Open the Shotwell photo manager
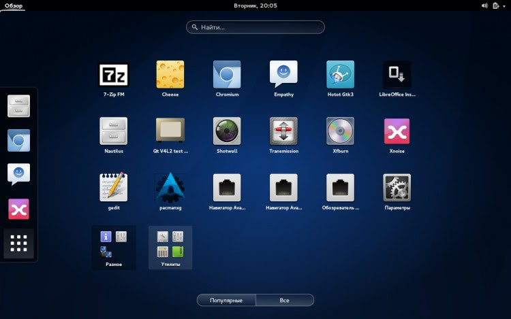The image size is (511, 319). [x=227, y=131]
